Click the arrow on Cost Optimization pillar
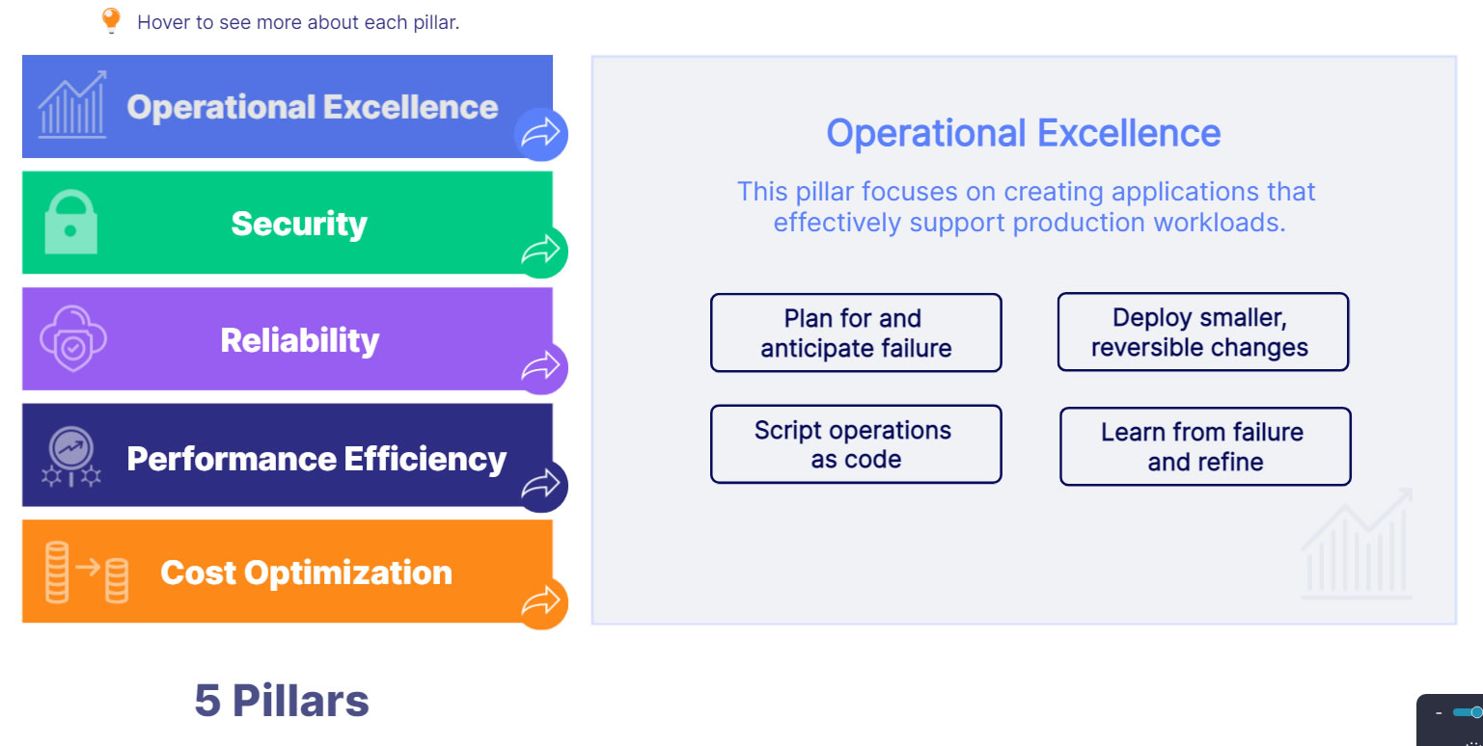This screenshot has height=746, width=1483. 540,603
